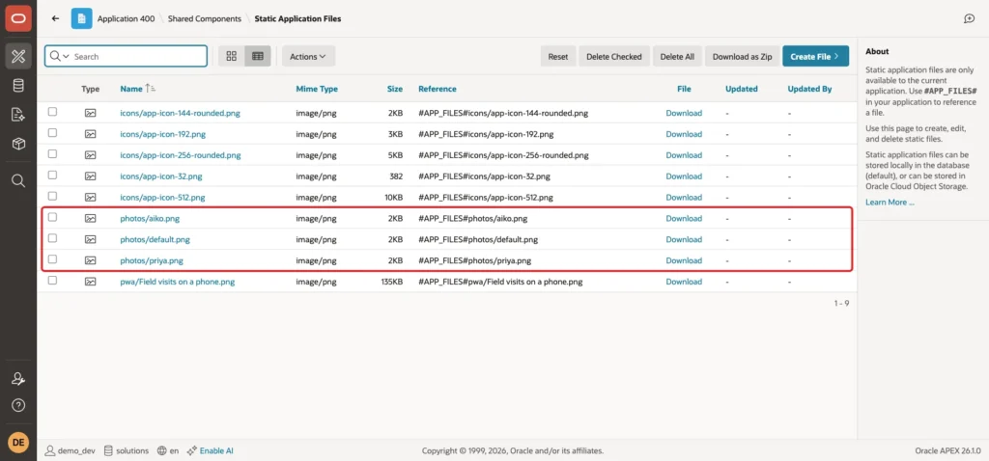The image size is (989, 461).
Task: Click the Size column header
Action: pos(395,89)
